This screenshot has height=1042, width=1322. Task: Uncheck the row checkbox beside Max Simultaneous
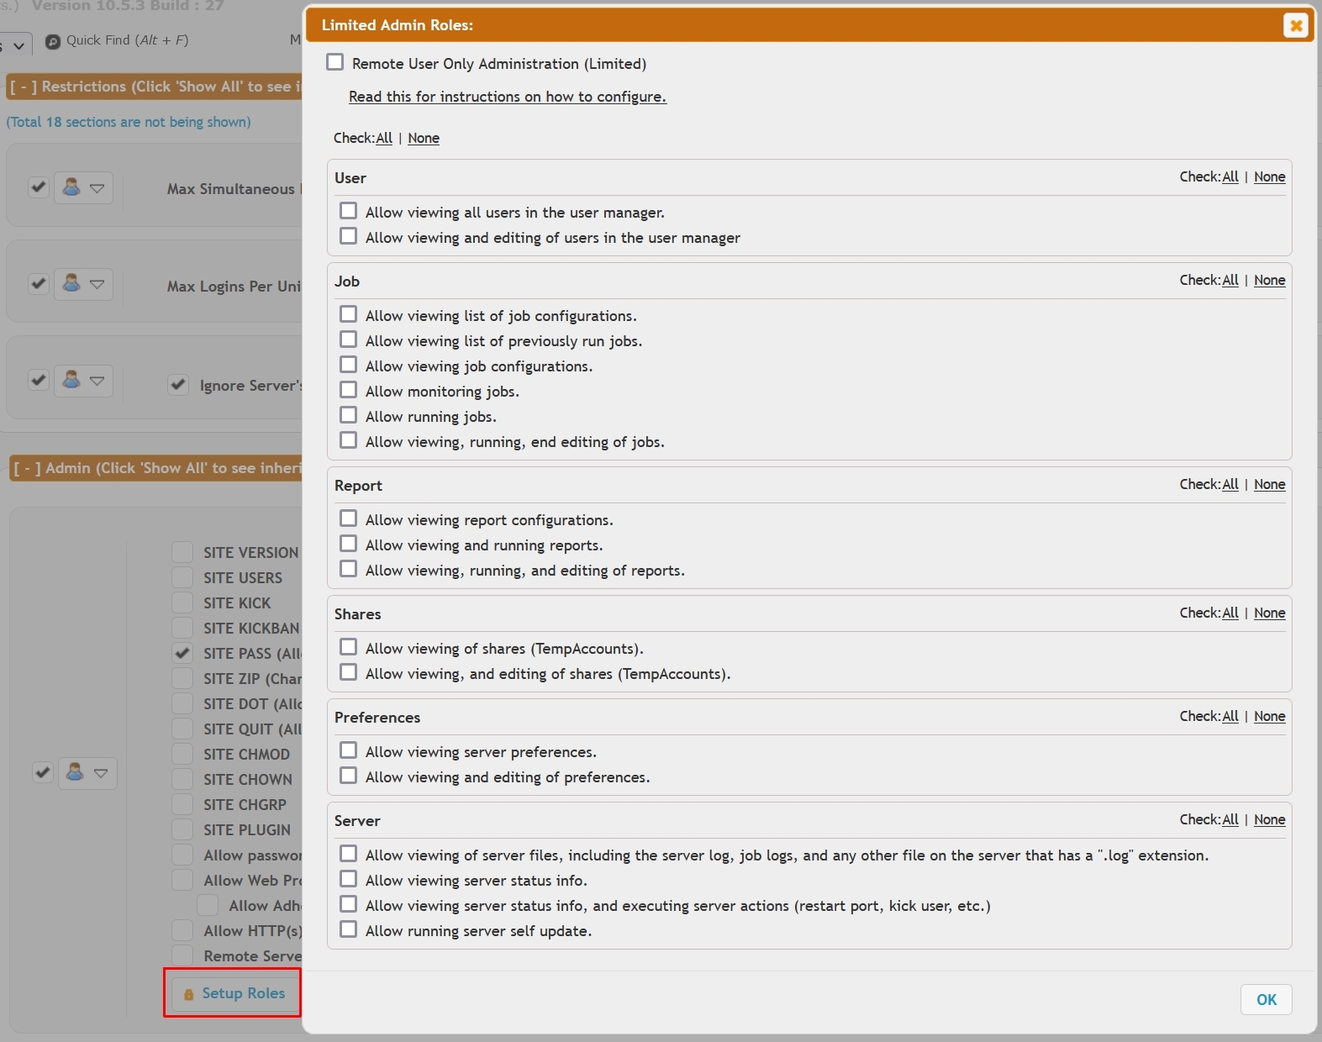click(x=38, y=187)
